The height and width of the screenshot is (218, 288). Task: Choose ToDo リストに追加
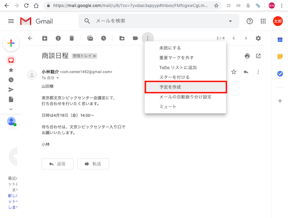click(185, 67)
